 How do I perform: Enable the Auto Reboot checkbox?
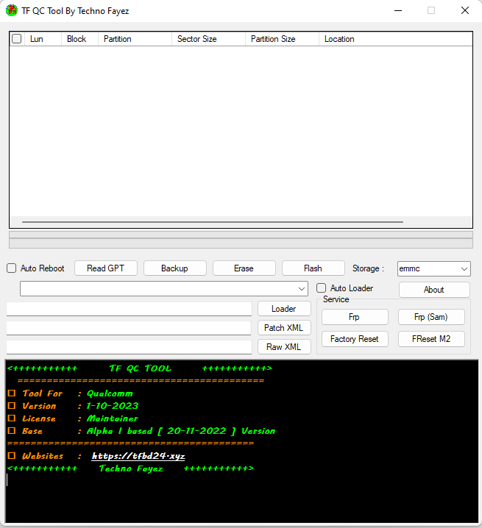click(x=12, y=268)
